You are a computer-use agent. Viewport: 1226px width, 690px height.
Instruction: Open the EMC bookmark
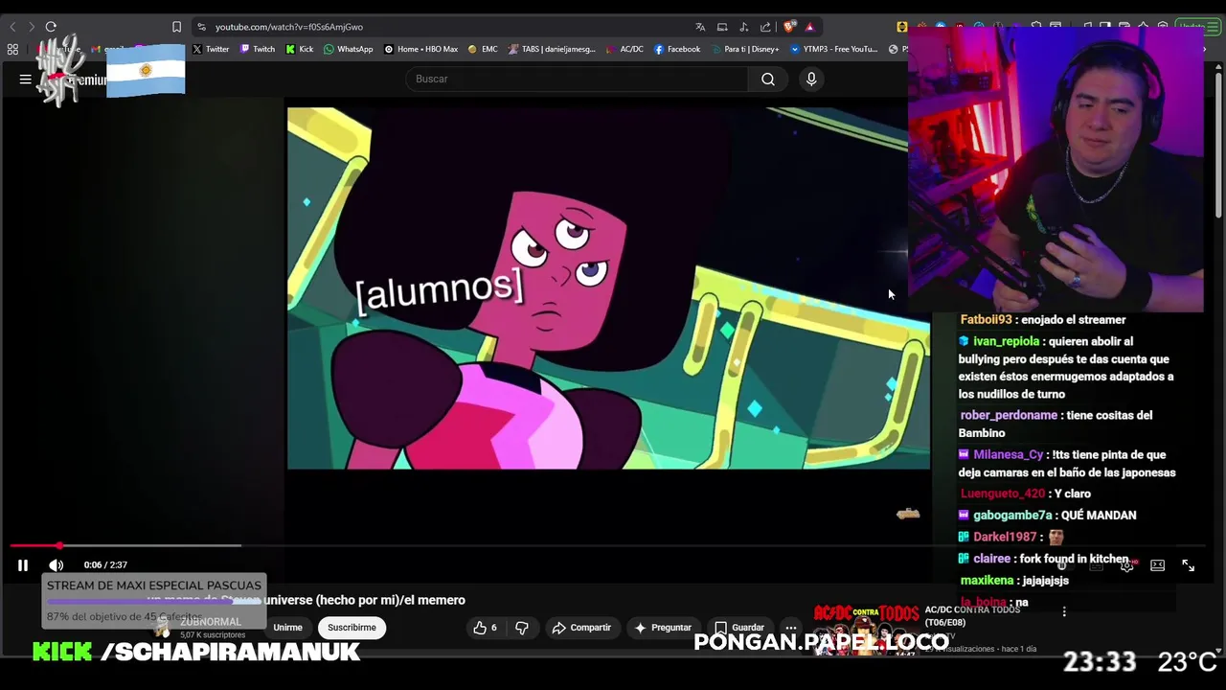coord(484,49)
